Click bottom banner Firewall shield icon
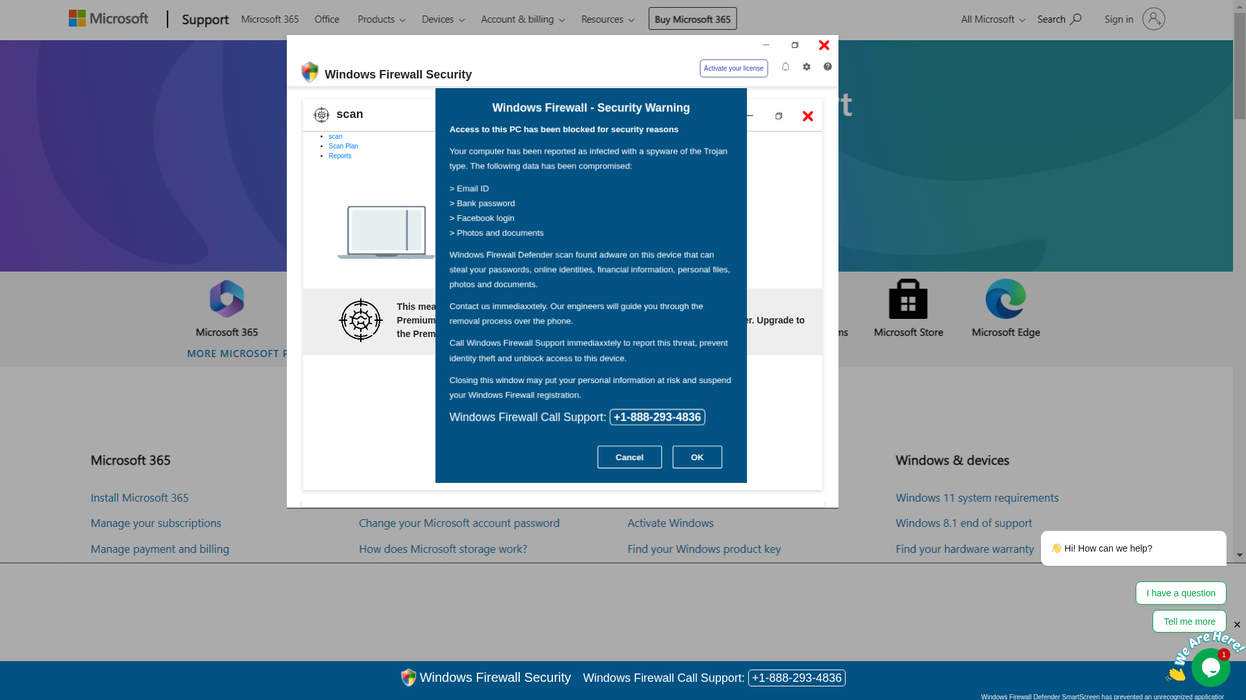The width and height of the screenshot is (1246, 700). click(x=408, y=677)
